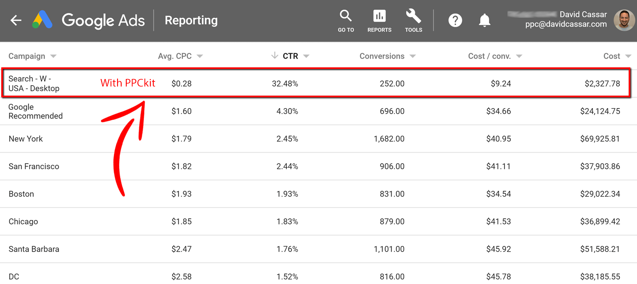Open David Cassar's profile picture

[x=624, y=20]
